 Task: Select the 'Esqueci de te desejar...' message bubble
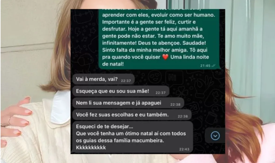click(133, 137)
